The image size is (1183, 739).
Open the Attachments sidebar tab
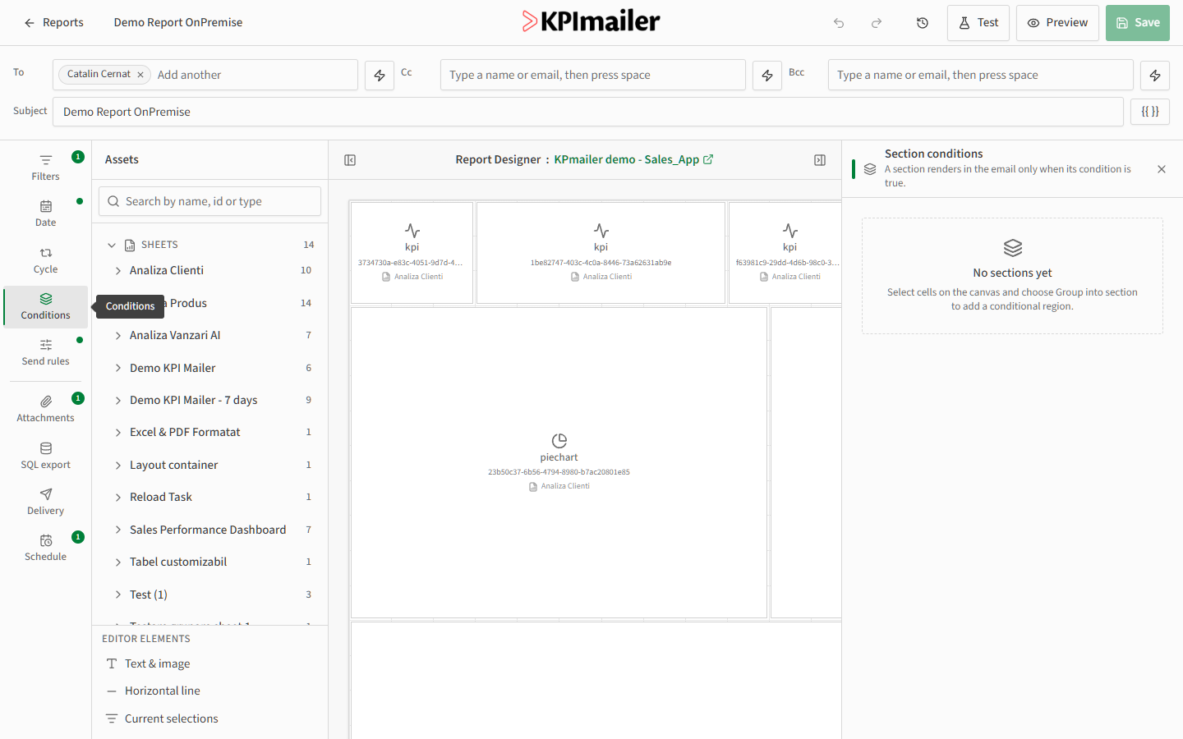click(46, 409)
